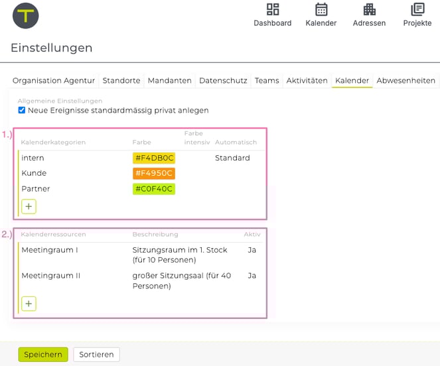Switch to the Organisation Agentur tab
Viewport: 440px width, 366px height.
(54, 81)
